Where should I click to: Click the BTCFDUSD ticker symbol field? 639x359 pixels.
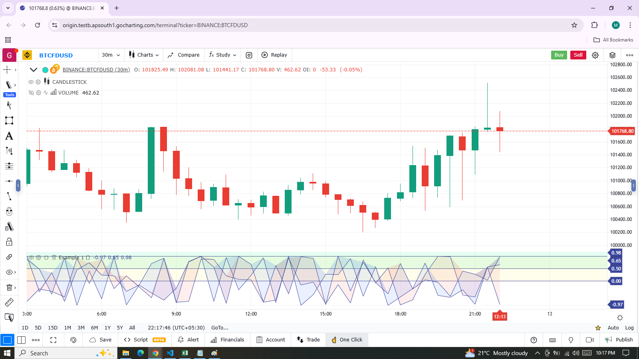(56, 55)
